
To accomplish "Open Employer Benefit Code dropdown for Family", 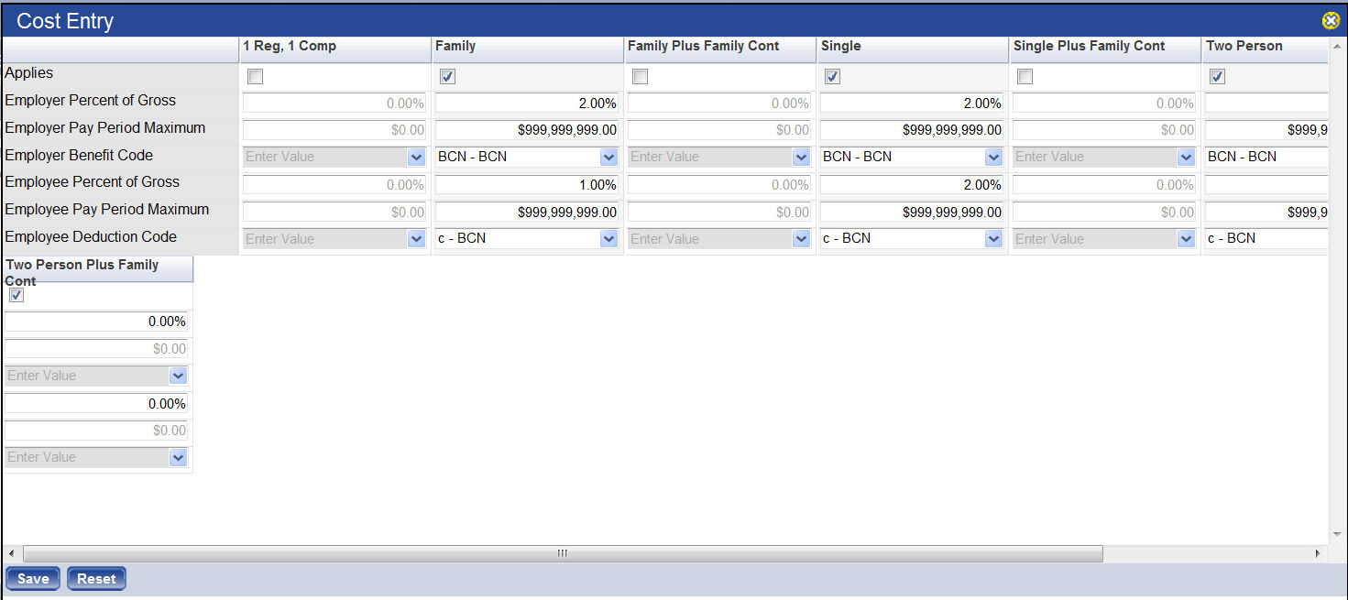I will pos(608,157).
